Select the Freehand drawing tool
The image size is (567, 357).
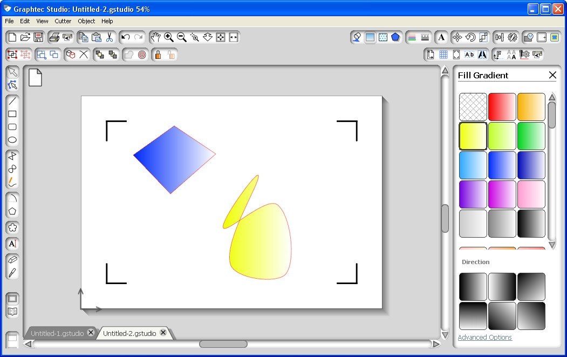(12, 182)
